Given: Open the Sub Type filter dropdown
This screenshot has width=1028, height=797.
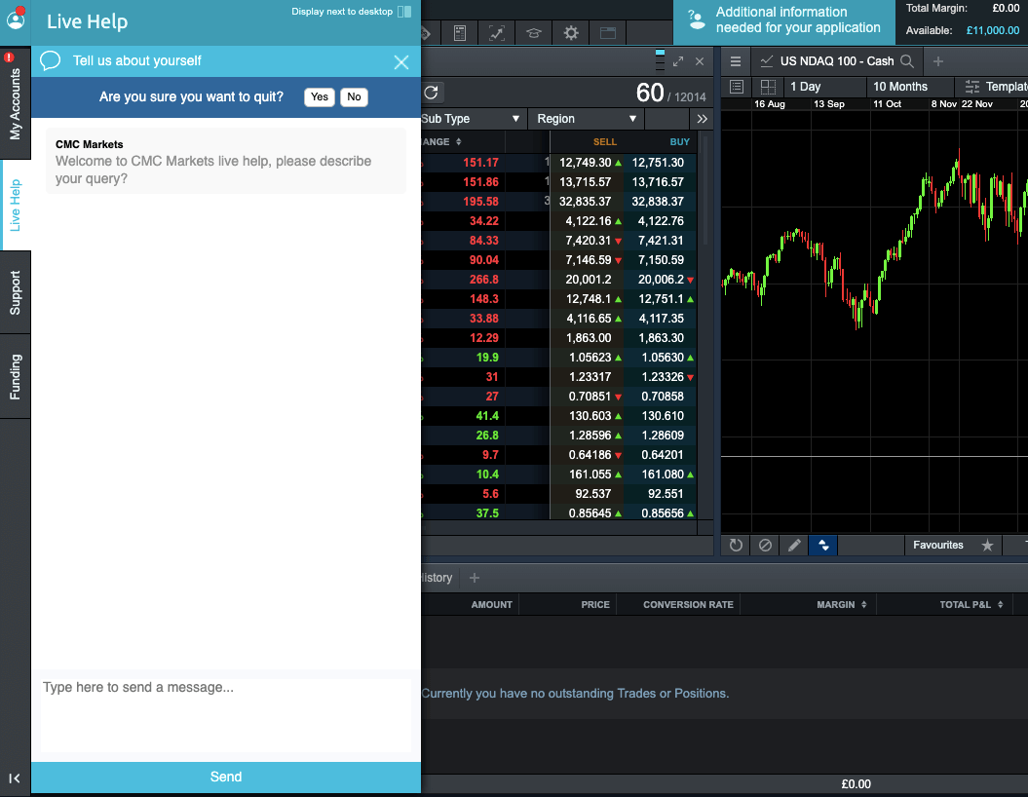Looking at the screenshot, I should [x=472, y=119].
